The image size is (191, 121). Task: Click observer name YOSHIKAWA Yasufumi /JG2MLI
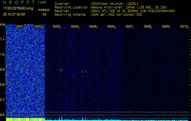[115, 4]
